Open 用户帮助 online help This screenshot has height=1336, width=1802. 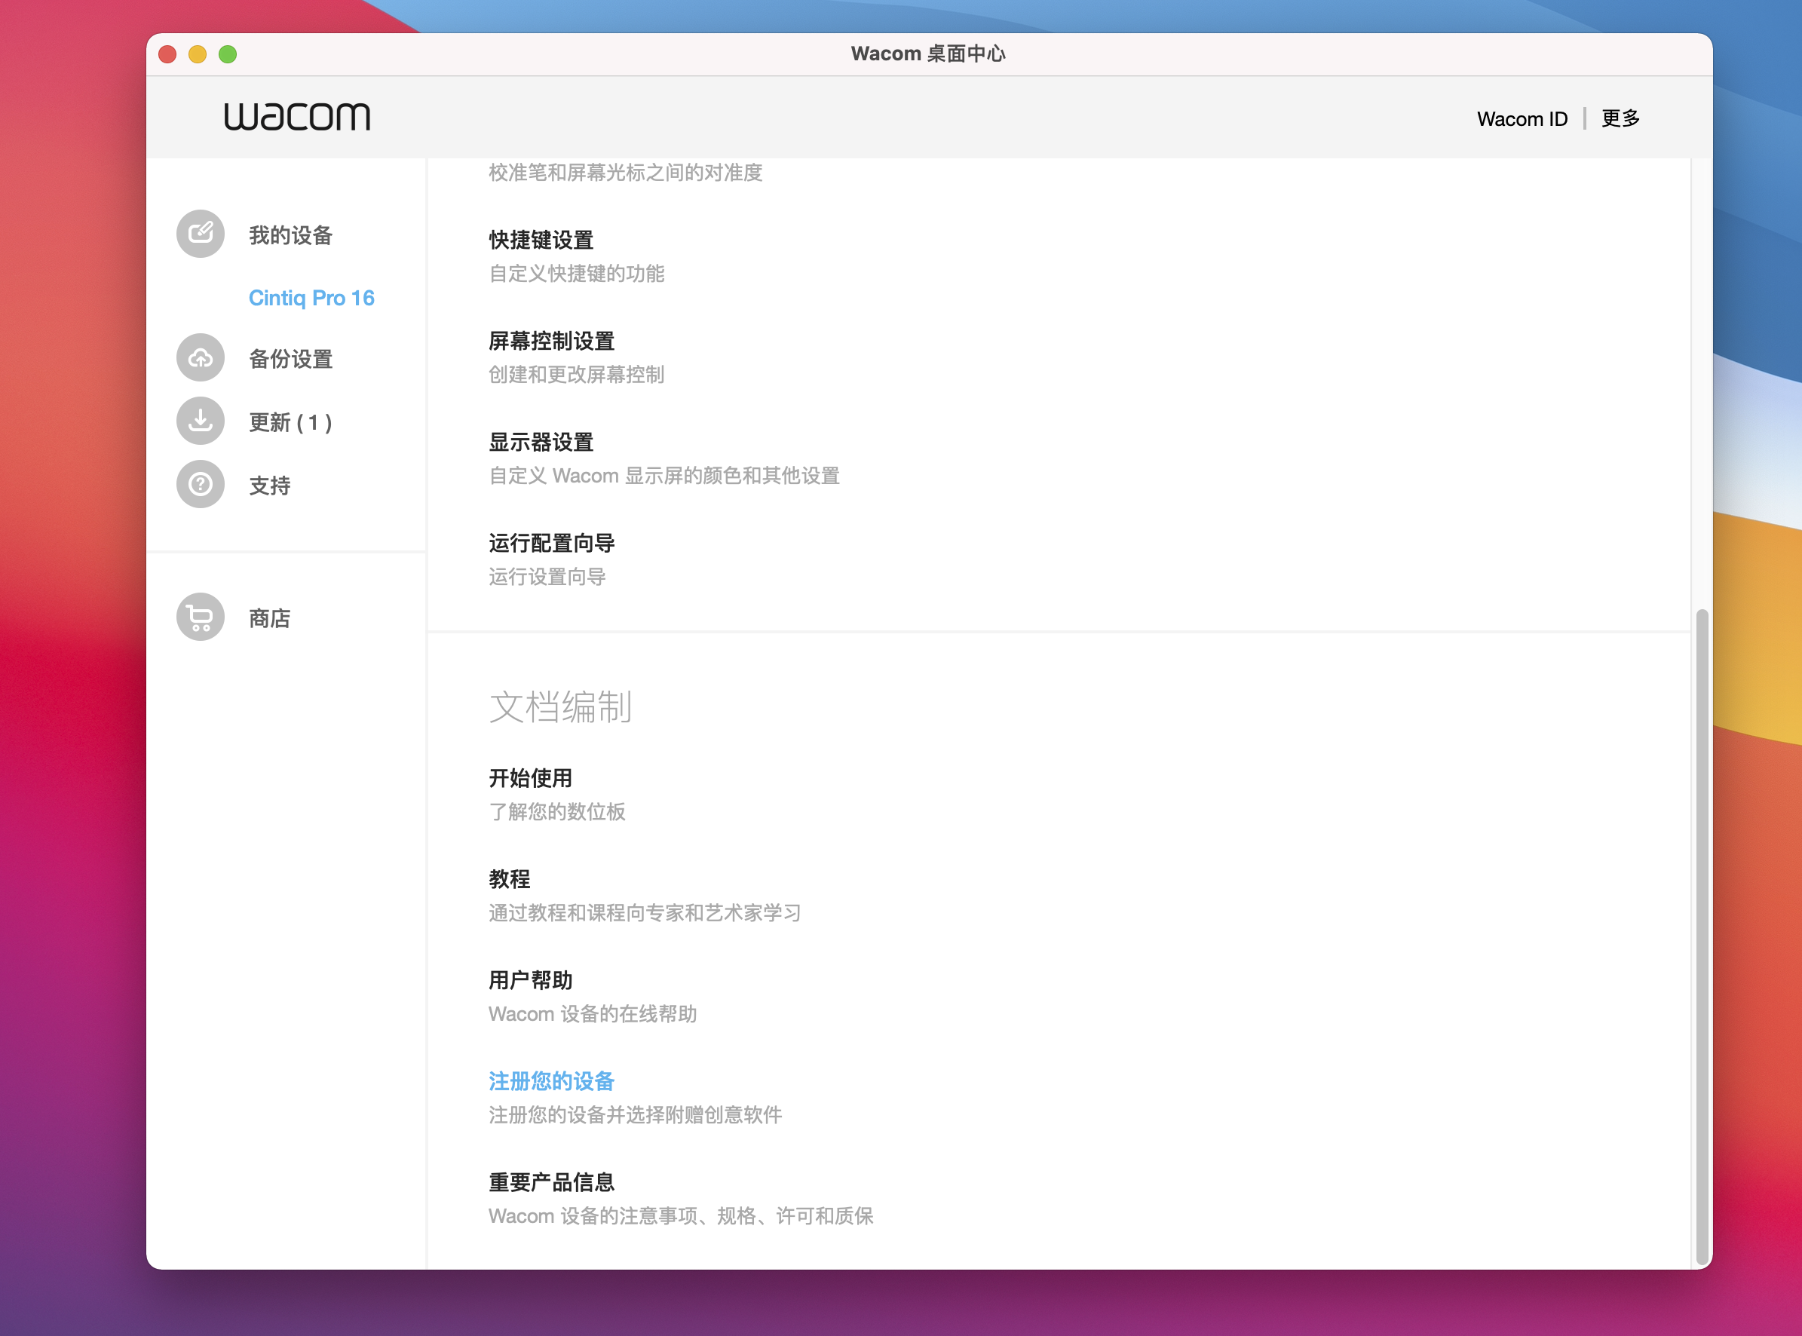[x=530, y=980]
